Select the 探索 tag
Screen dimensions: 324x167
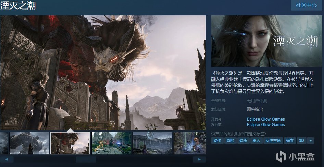(x=290, y=141)
